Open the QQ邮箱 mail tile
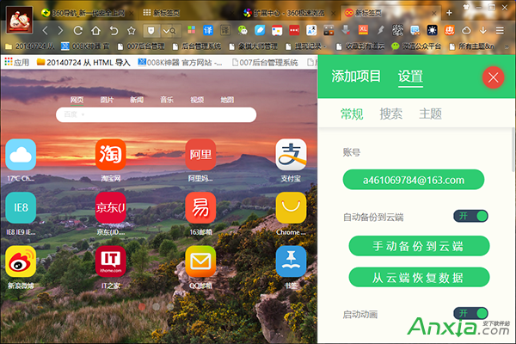 (x=200, y=261)
